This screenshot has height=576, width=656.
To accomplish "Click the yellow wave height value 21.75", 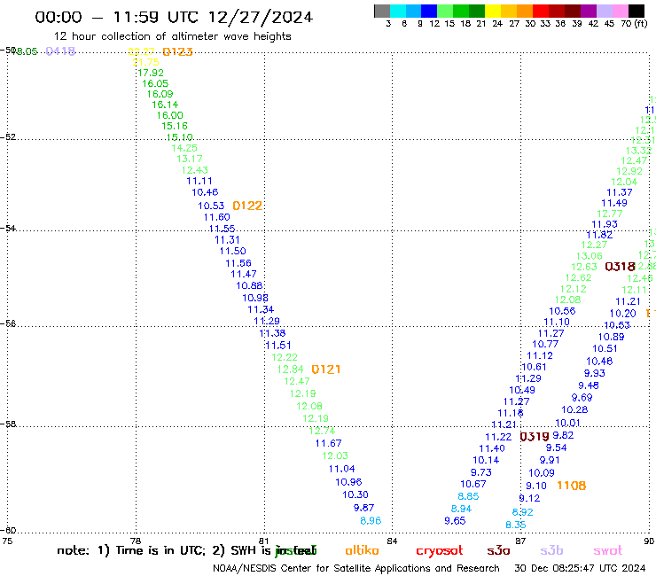I will (x=145, y=62).
